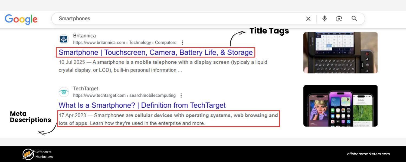The width and height of the screenshot is (406, 162).
Task: Open the keyboard phone thumbnail image
Action: click(340, 53)
